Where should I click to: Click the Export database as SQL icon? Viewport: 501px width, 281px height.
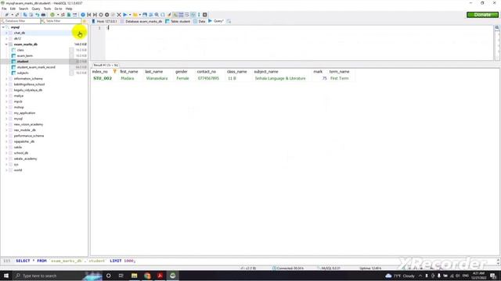pyautogui.click(x=69, y=15)
